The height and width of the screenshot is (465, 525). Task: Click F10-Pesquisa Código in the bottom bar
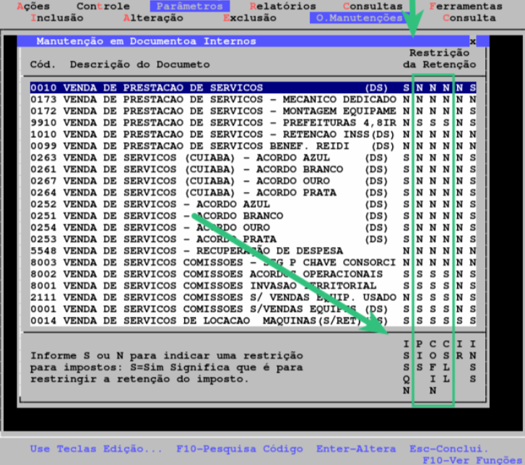coord(230,448)
